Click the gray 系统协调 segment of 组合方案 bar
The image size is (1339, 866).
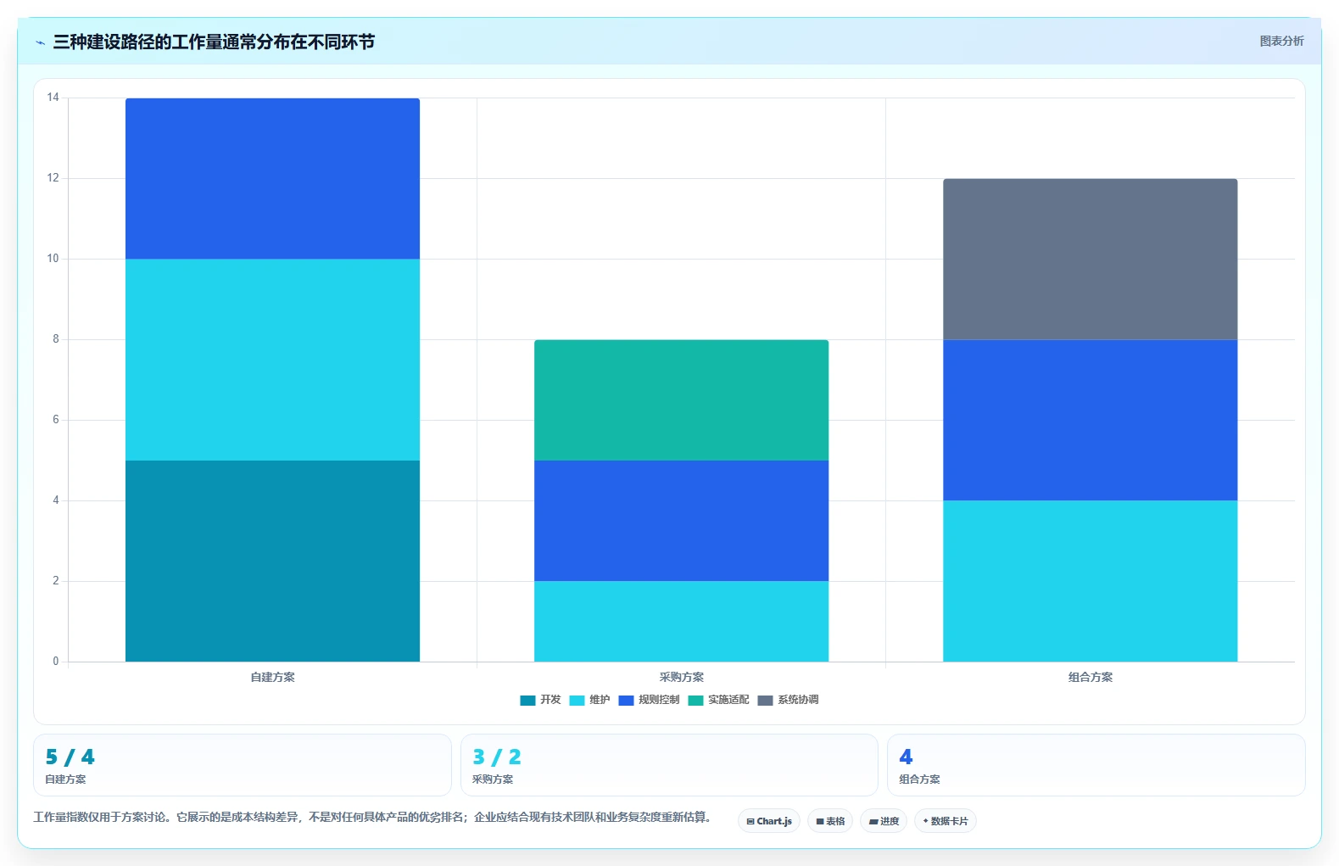tap(1090, 260)
